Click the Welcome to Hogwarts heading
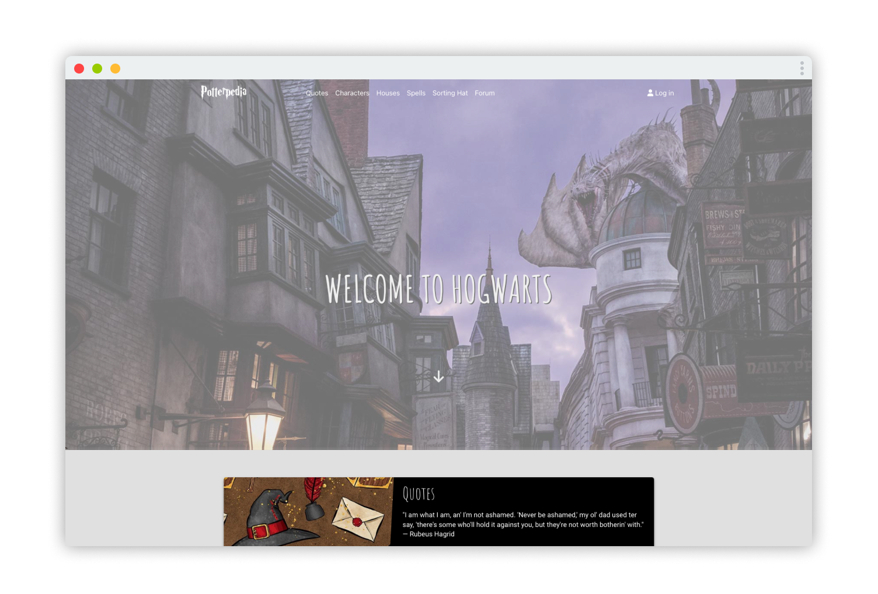 (x=438, y=289)
